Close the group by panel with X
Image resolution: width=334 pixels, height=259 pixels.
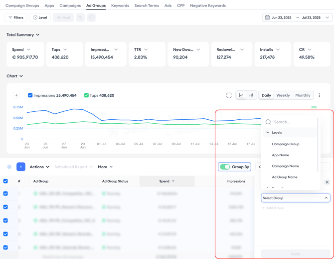click(327, 182)
